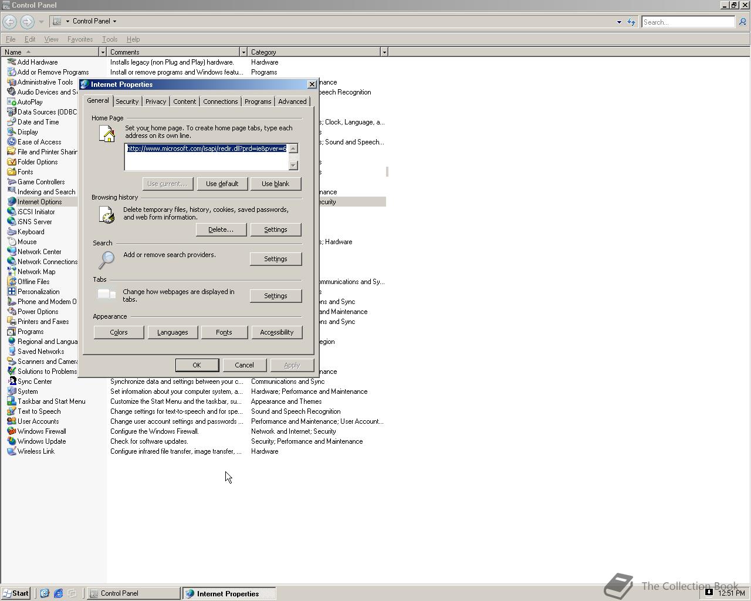Select the Windows Update icon
Image resolution: width=751 pixels, height=601 pixels.
(11, 441)
